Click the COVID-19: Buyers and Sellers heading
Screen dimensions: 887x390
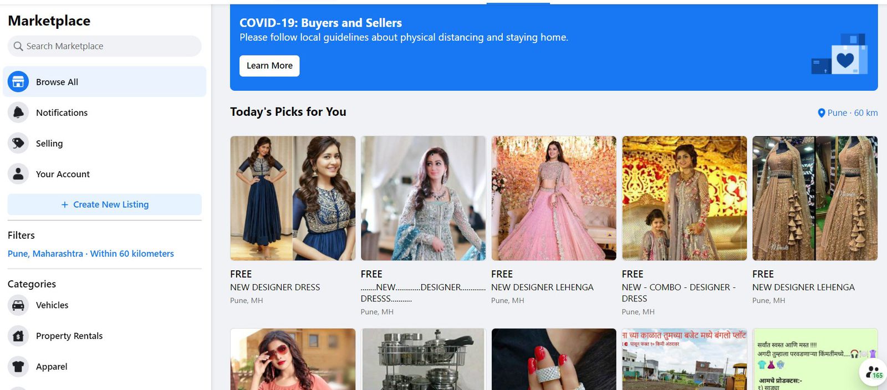321,23
